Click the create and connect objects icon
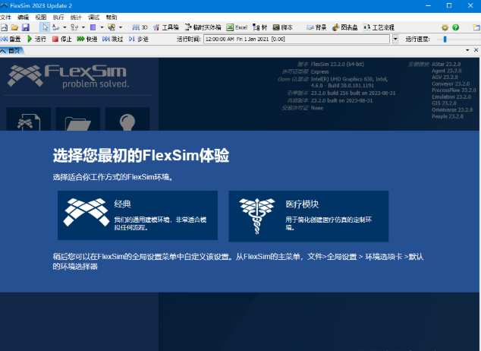The image size is (481, 351). pos(112,27)
